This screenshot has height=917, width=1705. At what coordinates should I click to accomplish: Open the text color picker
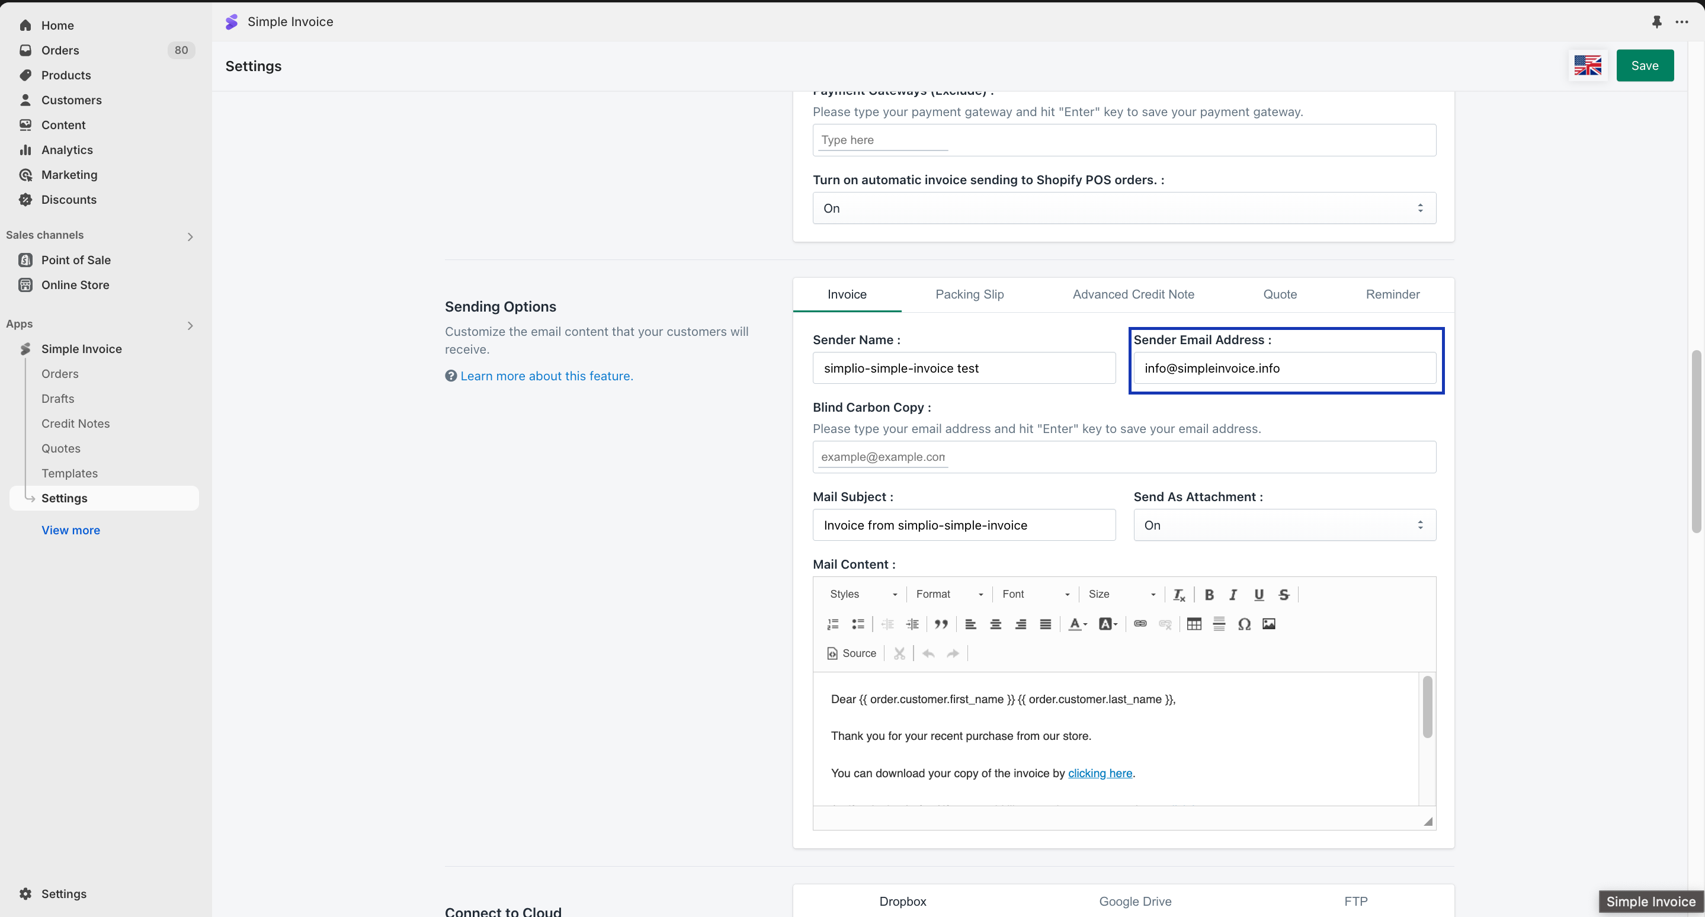pyautogui.click(x=1077, y=624)
